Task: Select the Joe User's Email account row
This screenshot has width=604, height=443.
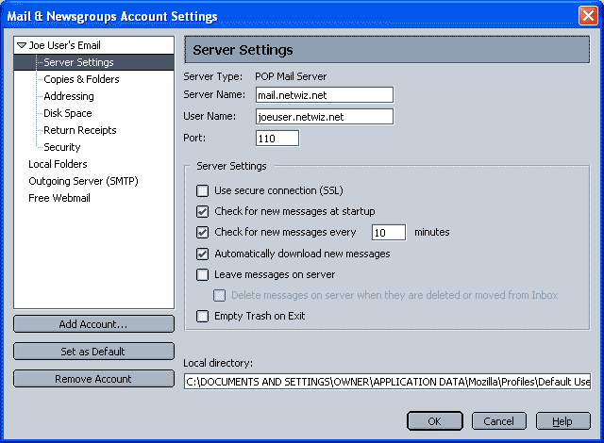Action: [x=93, y=45]
